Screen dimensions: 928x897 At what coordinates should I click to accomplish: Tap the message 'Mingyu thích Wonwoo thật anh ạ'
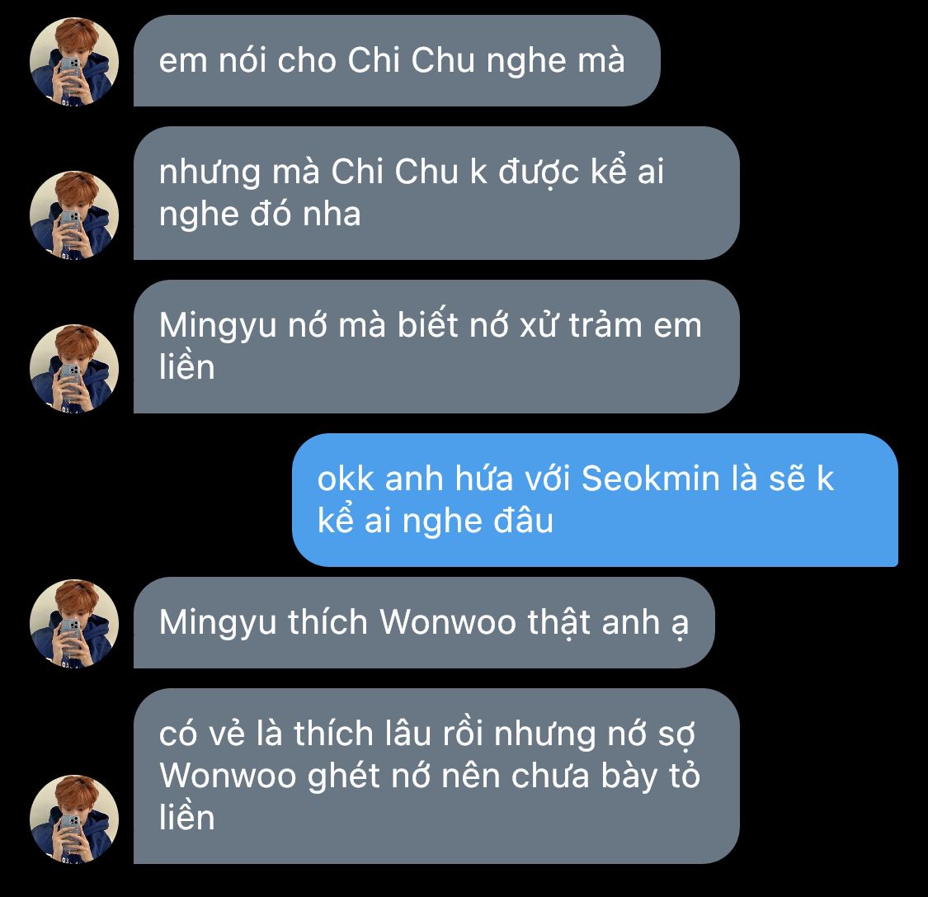(424, 623)
